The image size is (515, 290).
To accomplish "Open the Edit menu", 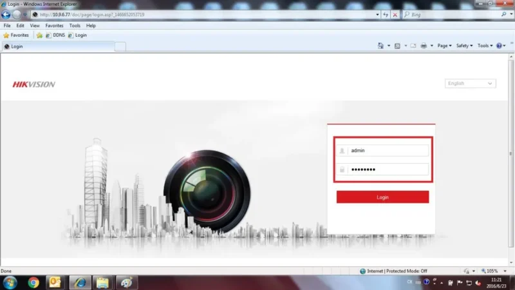I will (20, 26).
